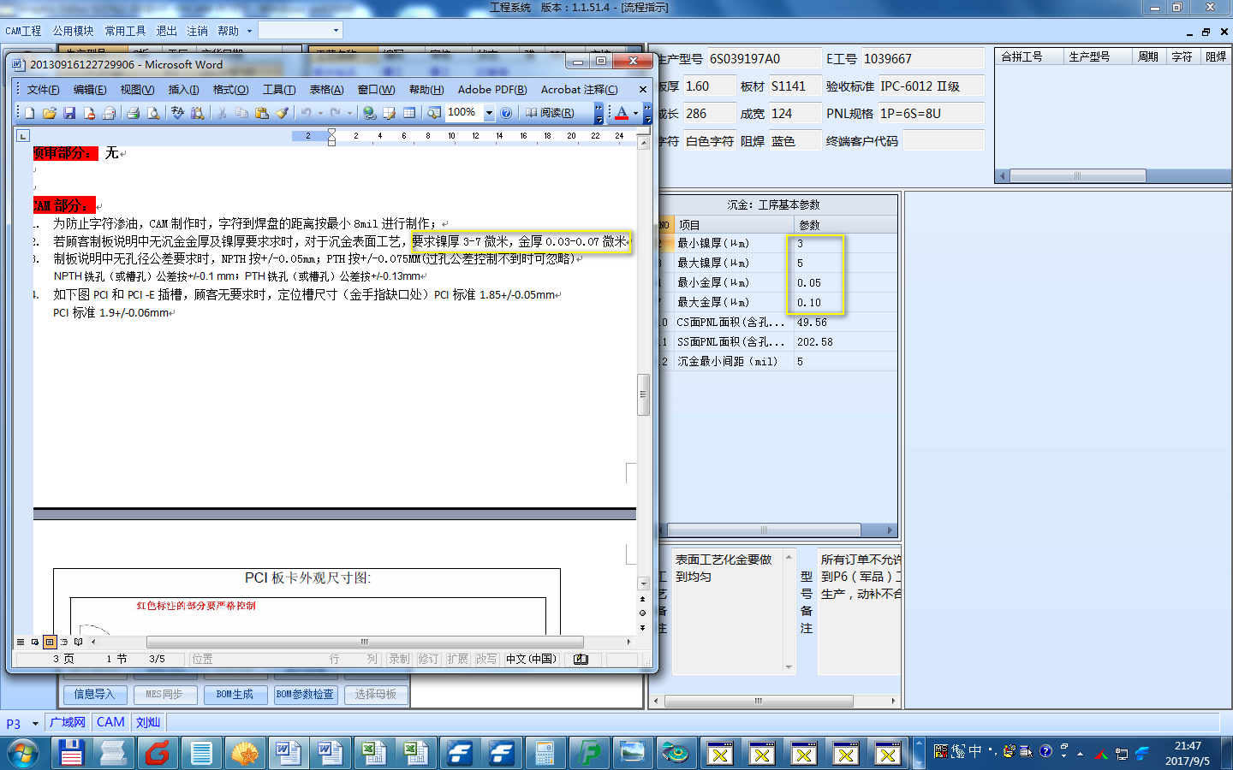The image size is (1233, 770).
Task: Click the Open file folder icon in Word
Action: pos(50,113)
